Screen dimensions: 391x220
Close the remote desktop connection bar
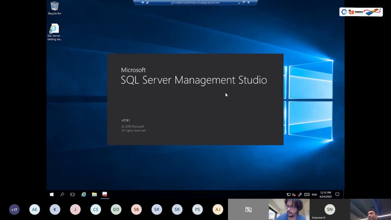(x=248, y=2)
